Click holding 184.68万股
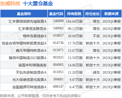122x98 pixels. tap(74, 21)
